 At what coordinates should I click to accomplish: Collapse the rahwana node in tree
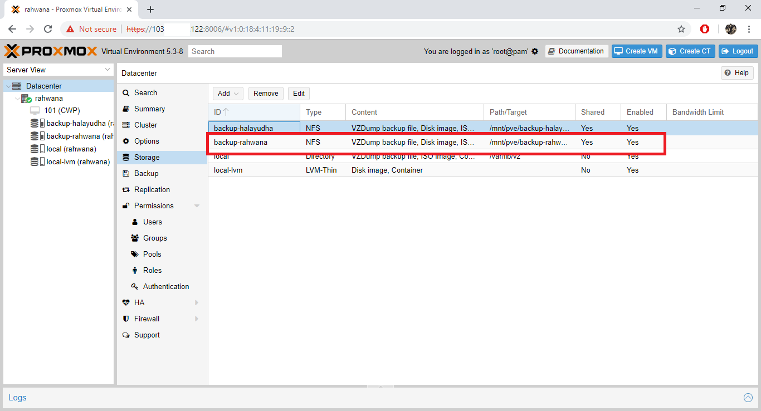pos(18,99)
